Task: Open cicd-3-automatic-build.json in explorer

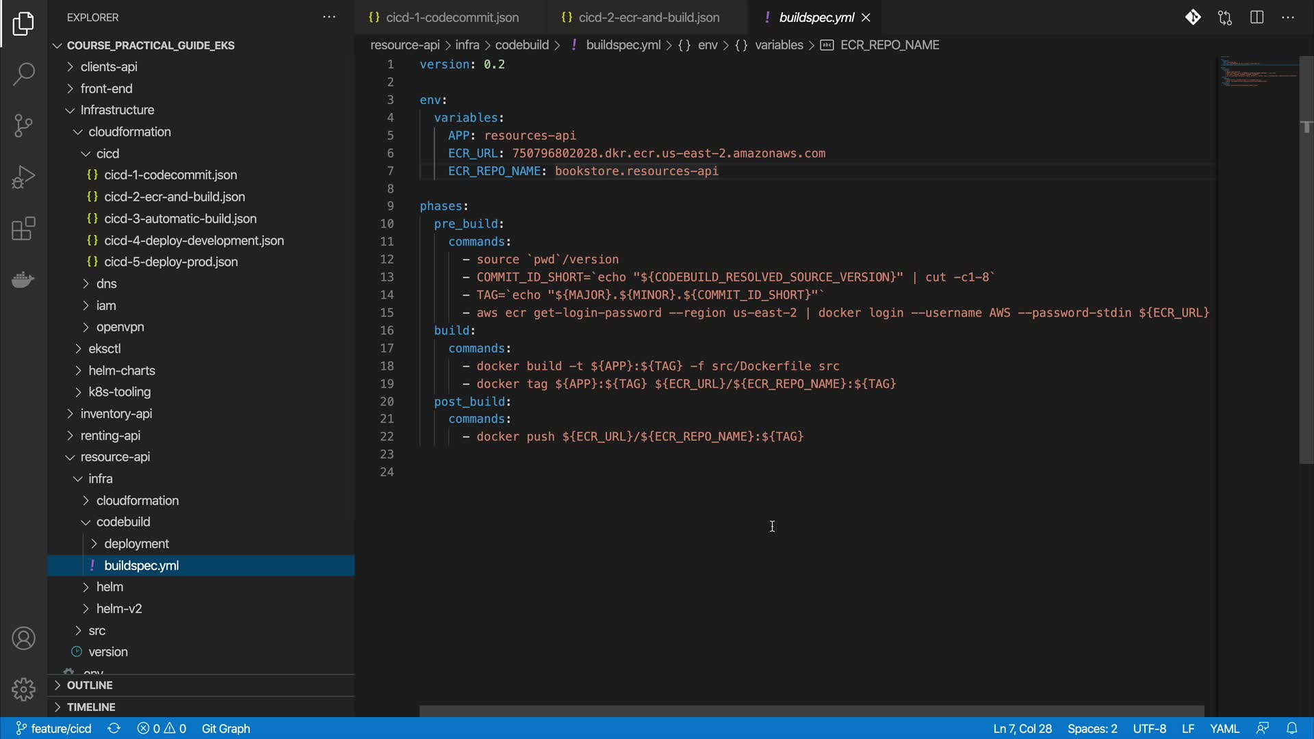Action: 180,218
